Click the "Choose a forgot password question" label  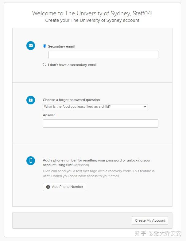(x=71, y=100)
